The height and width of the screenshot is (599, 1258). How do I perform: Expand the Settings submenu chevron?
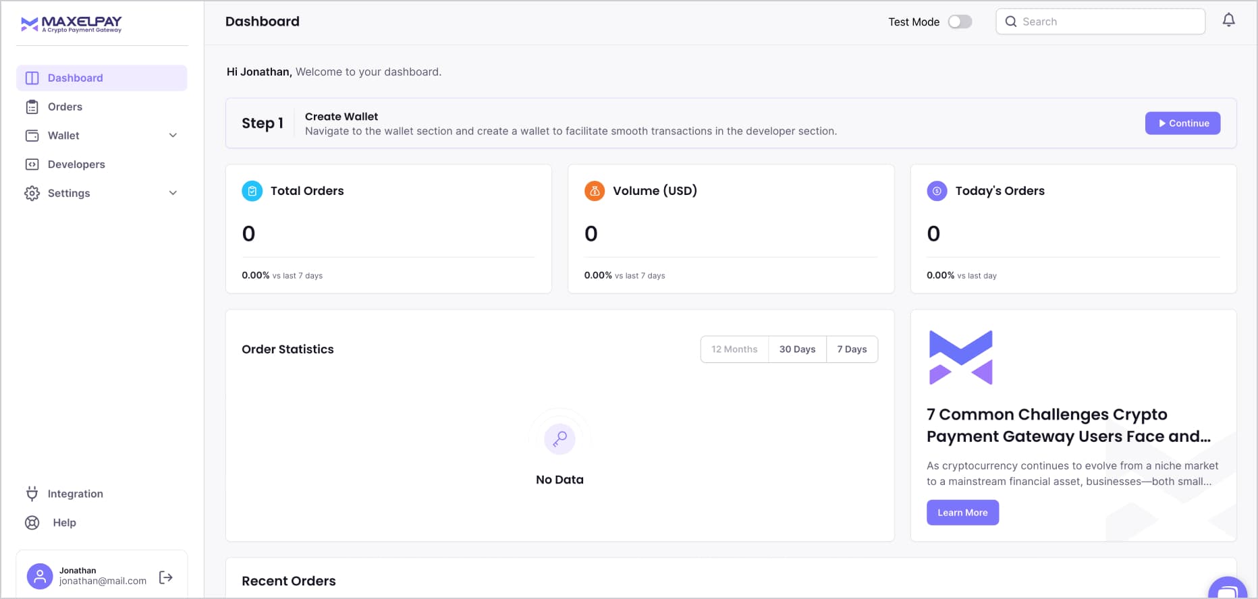point(173,193)
